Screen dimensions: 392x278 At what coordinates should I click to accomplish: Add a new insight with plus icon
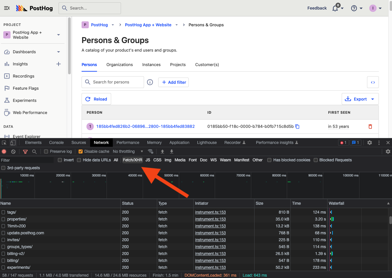point(59,64)
